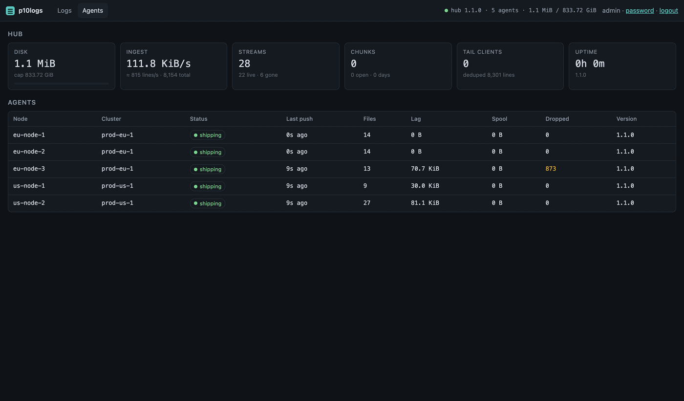
Task: Click the 70.7 KiB lag value
Action: coord(425,169)
